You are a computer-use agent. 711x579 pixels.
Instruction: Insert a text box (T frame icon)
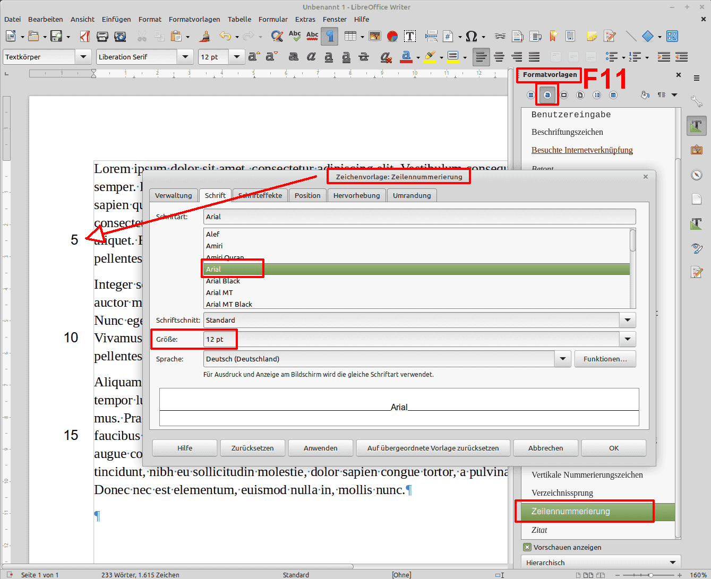(x=410, y=36)
